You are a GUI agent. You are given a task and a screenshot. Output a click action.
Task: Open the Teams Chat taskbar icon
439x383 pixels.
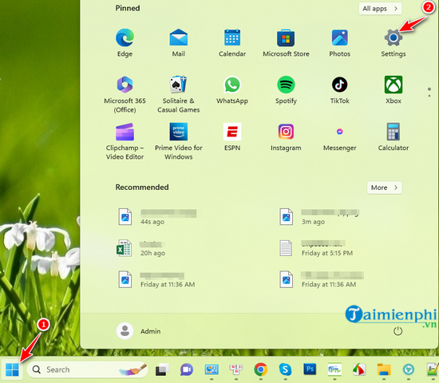pos(187,369)
